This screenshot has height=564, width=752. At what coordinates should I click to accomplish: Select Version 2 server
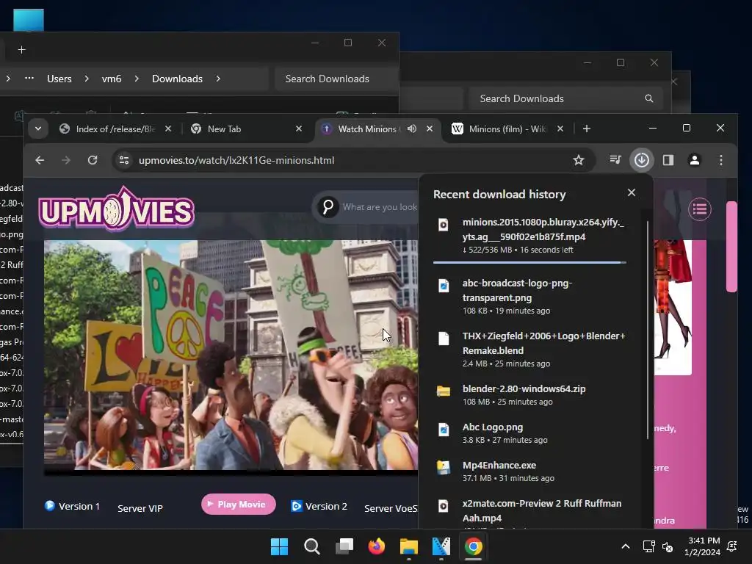point(319,506)
